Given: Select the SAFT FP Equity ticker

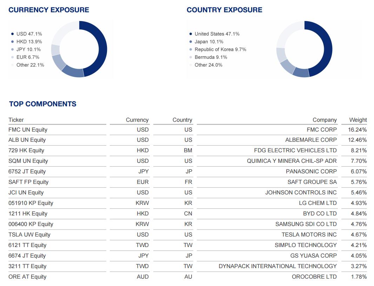Looking at the screenshot, I should coord(28,182).
